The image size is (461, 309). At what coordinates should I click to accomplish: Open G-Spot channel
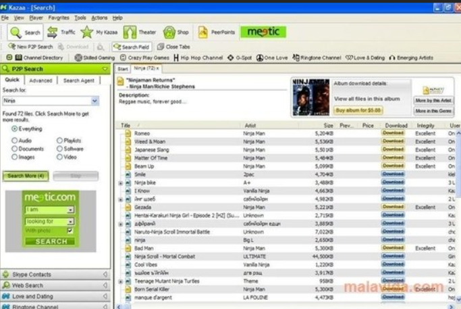tap(240, 57)
